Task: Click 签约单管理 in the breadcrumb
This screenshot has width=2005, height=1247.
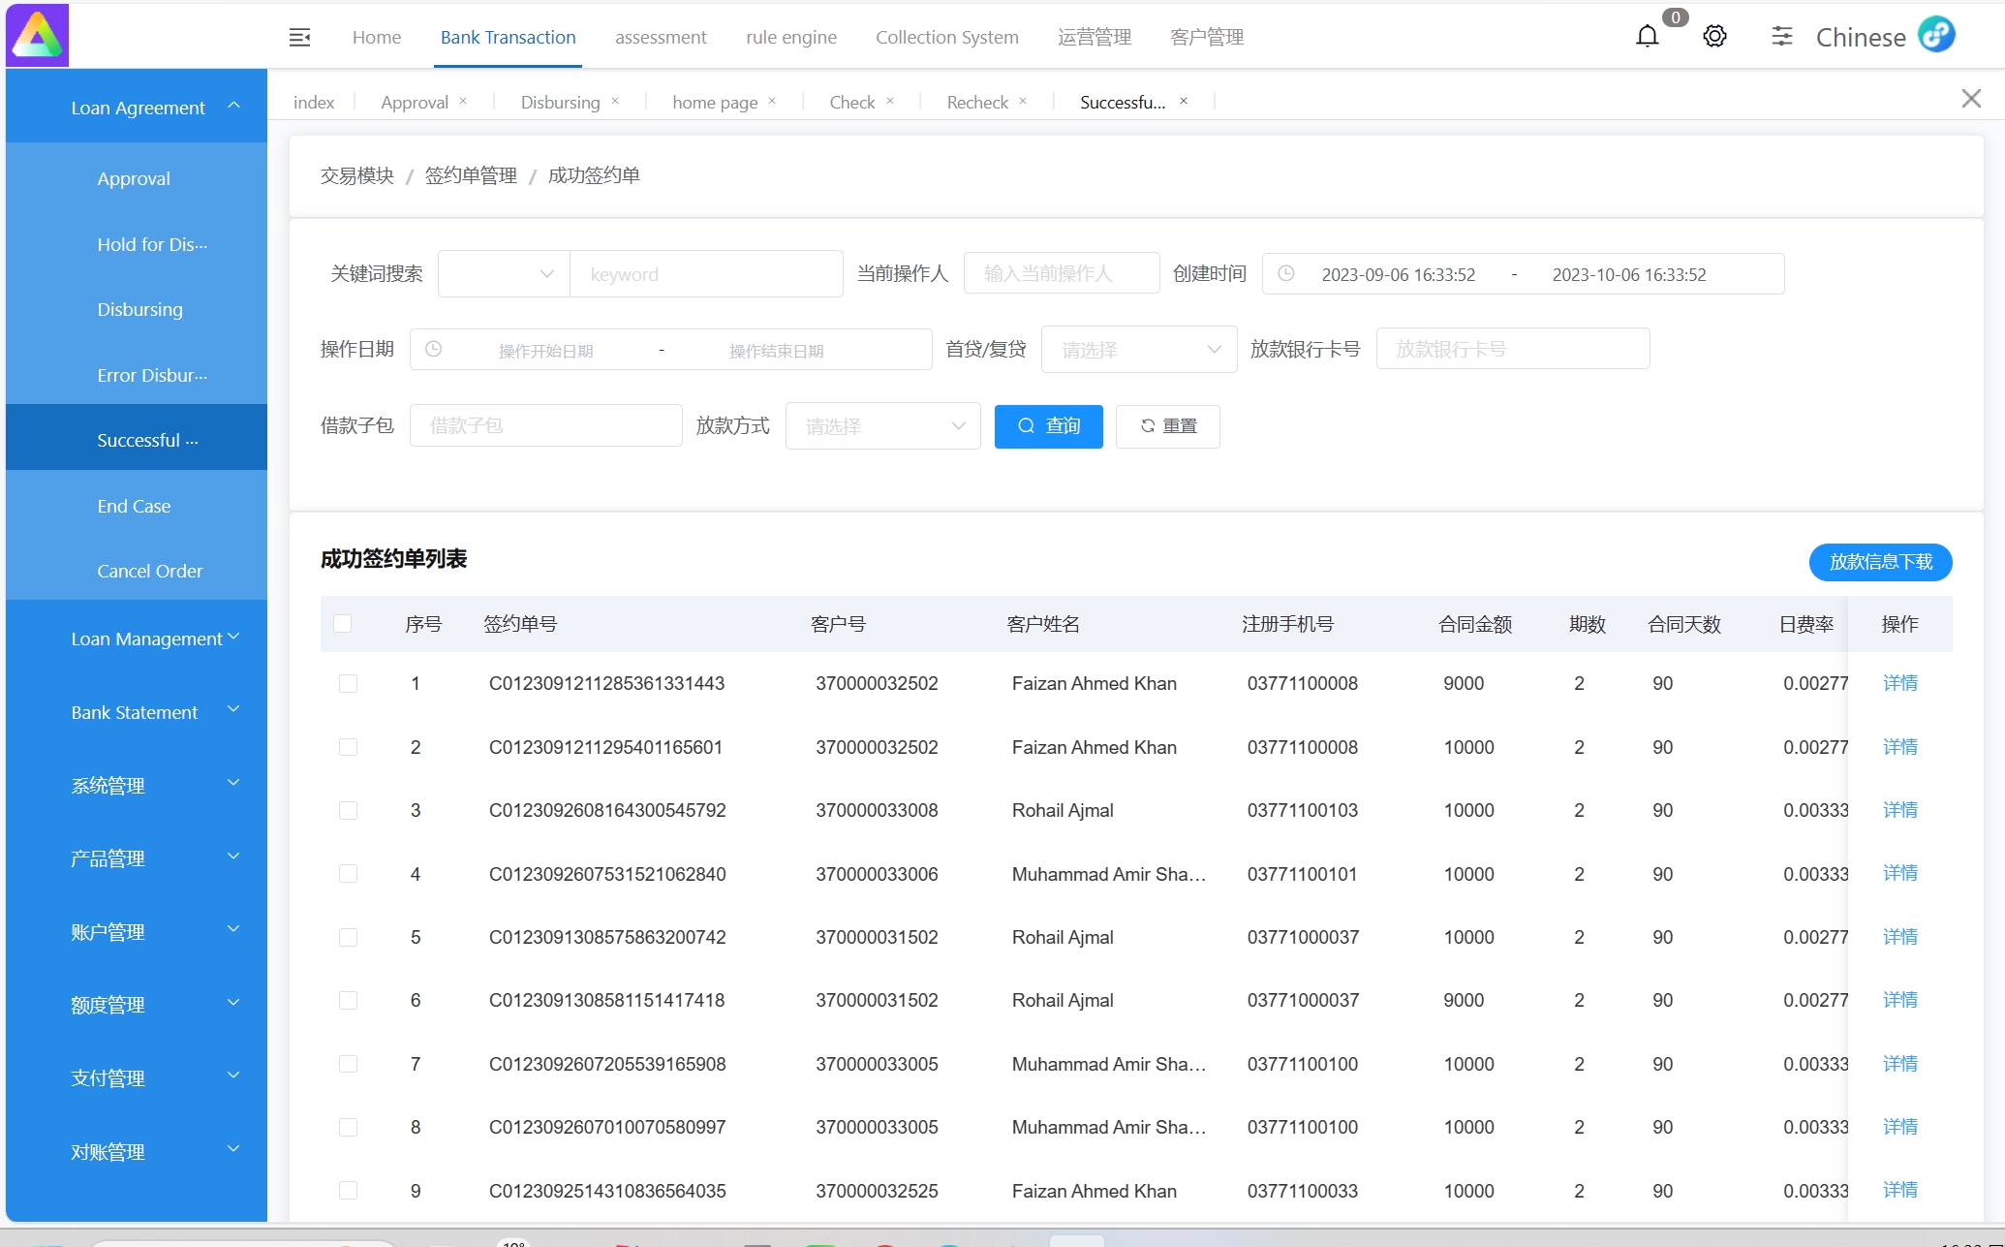Action: (471, 175)
